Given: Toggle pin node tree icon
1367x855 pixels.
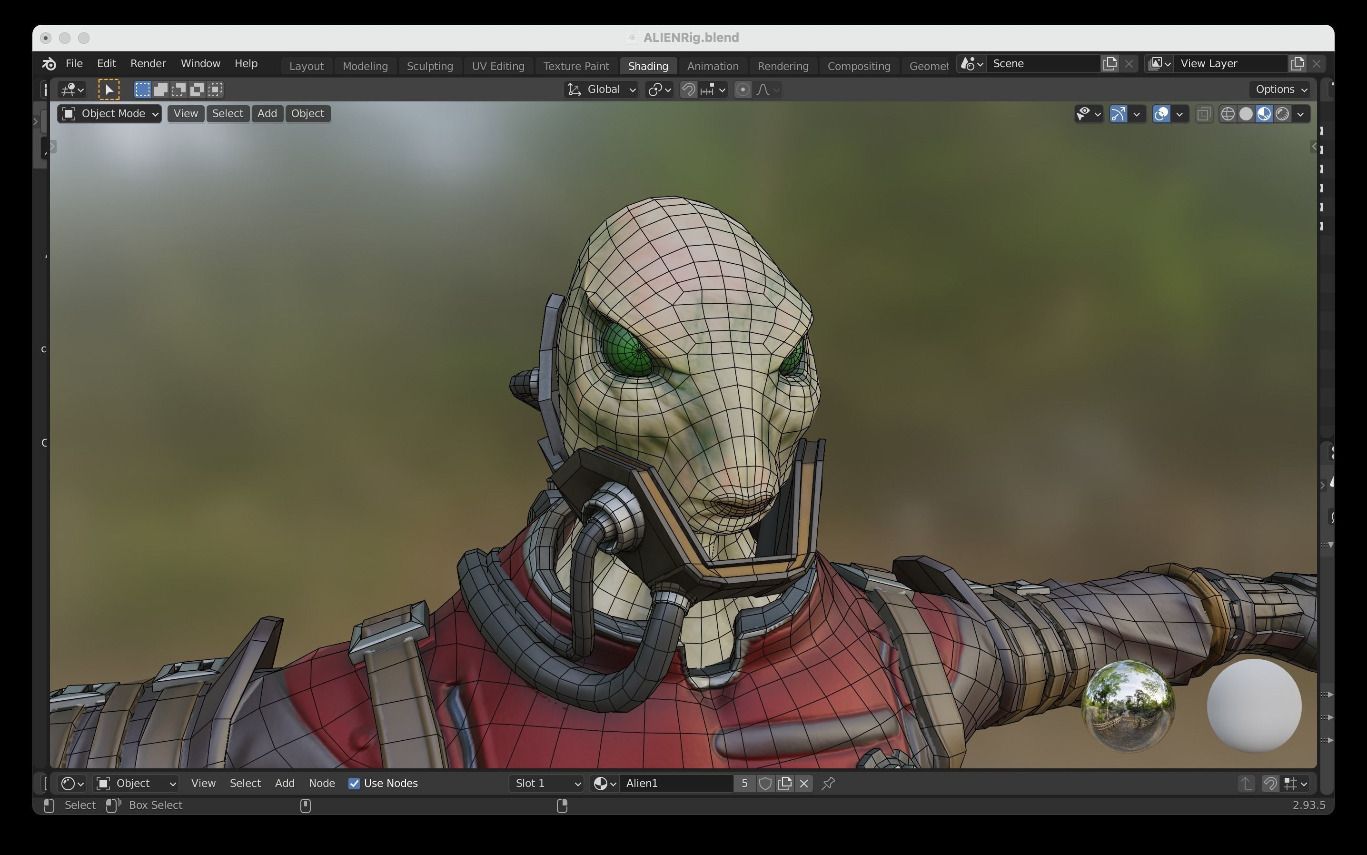Looking at the screenshot, I should click(x=828, y=784).
